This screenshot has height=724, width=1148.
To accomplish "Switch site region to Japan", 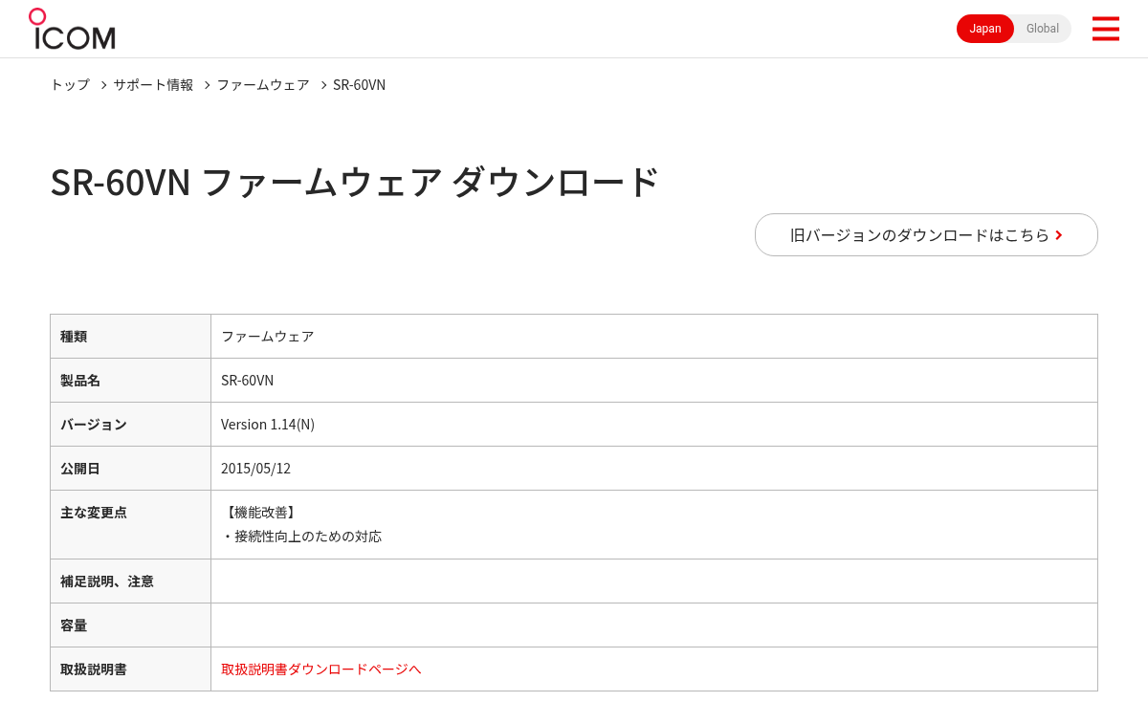I will pyautogui.click(x=985, y=29).
